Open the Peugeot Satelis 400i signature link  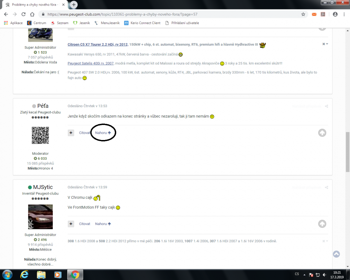(x=91, y=63)
